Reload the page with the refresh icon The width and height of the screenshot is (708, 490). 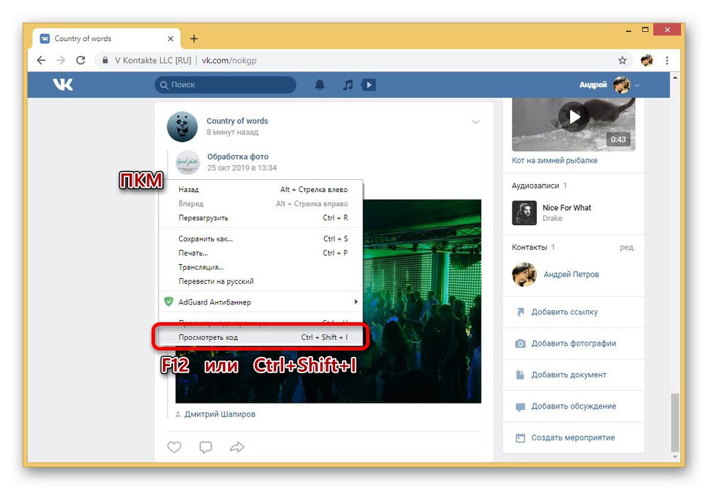point(81,60)
